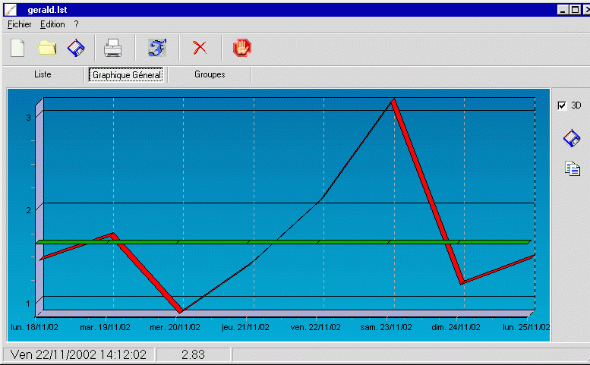Copy the chart with the side copy icon
Viewport: 590px width, 365px height.
(x=572, y=168)
